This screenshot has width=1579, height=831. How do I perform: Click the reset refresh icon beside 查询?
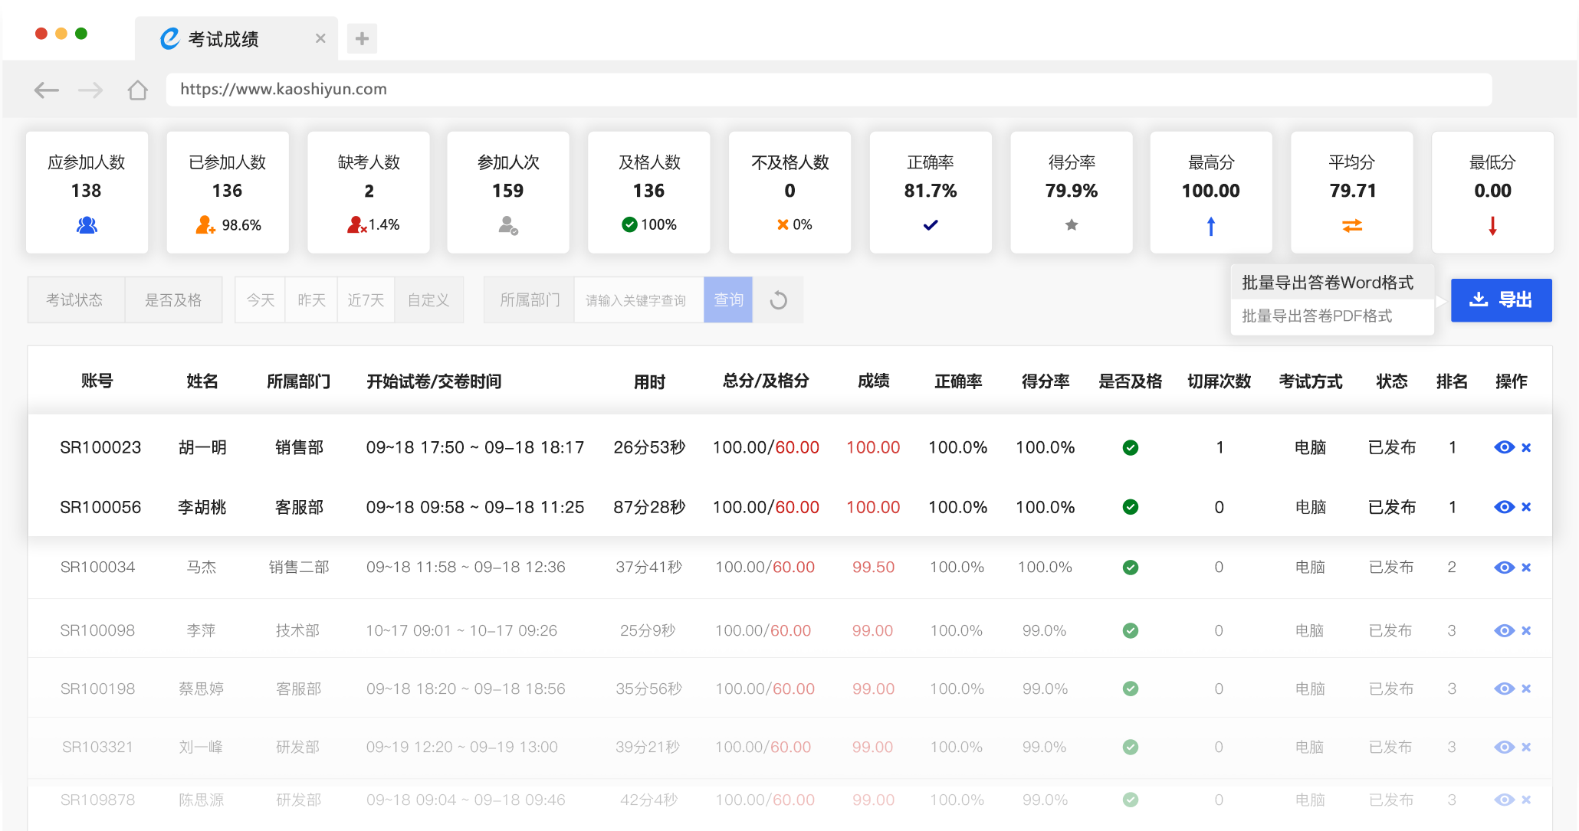[x=778, y=300]
